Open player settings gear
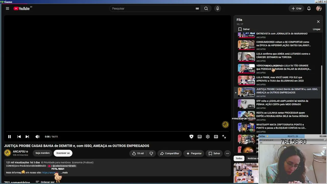Image resolution: width=327 pixels, height=184 pixels. click(208, 137)
